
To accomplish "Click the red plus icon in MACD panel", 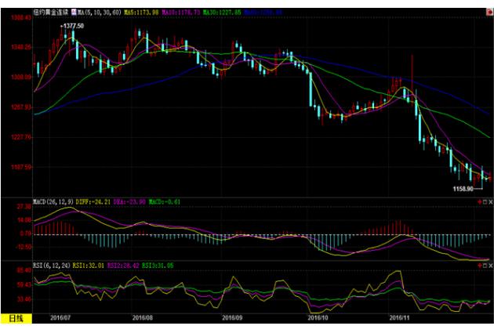I will click(479, 201).
